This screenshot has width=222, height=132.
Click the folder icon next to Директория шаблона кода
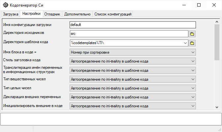click(192, 43)
